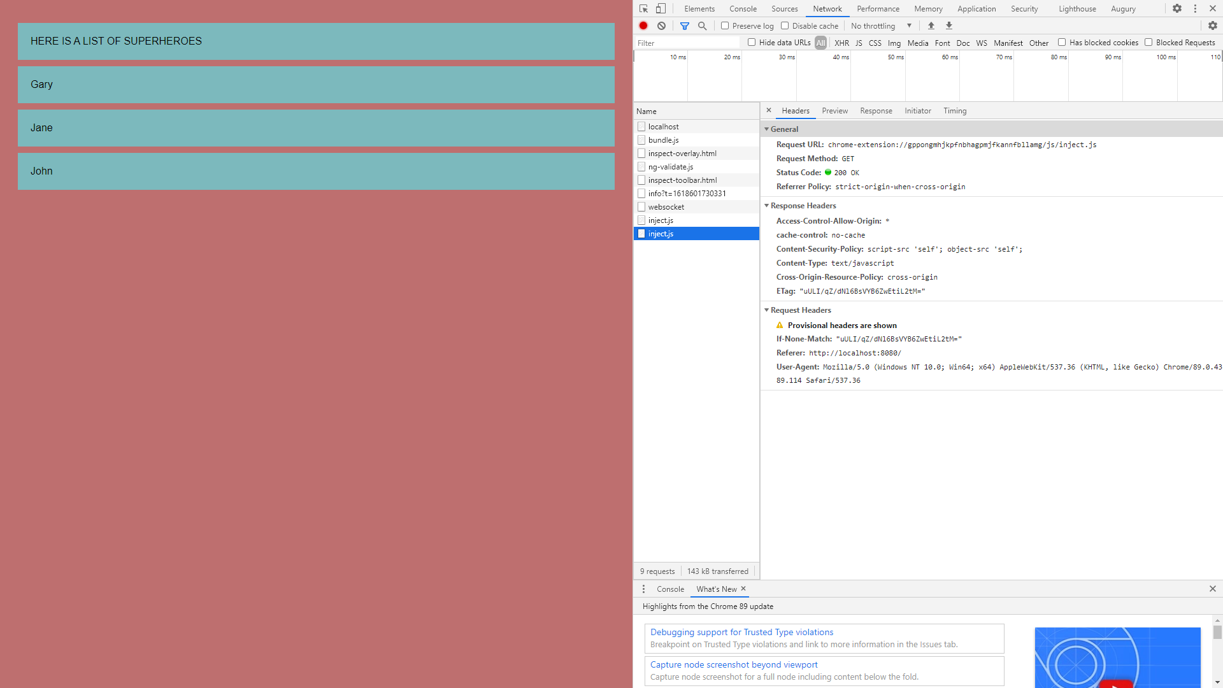1223x688 pixels.
Task: Stop recording network log
Action: point(643,26)
